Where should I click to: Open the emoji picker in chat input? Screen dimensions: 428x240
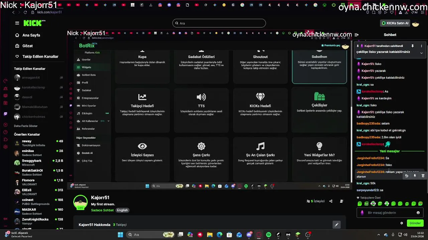418,213
